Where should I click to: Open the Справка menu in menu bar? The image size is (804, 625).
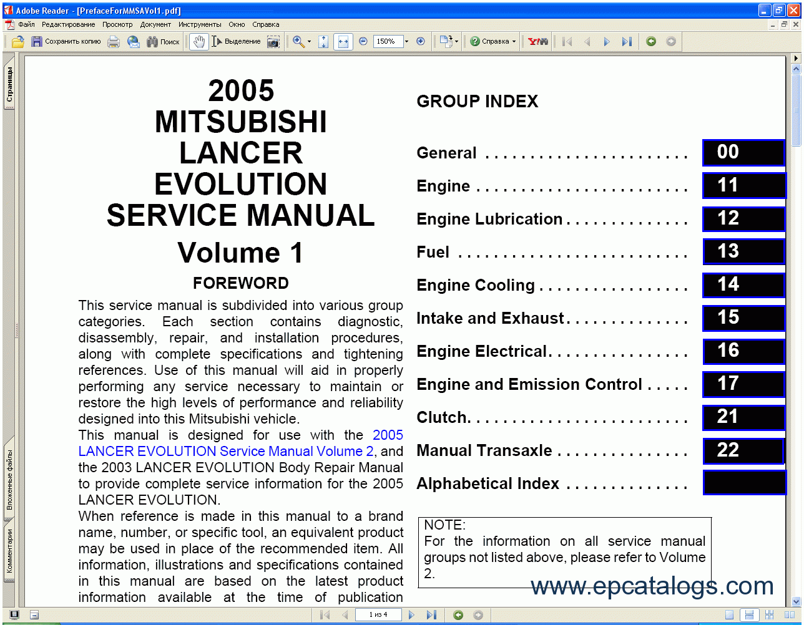(266, 24)
